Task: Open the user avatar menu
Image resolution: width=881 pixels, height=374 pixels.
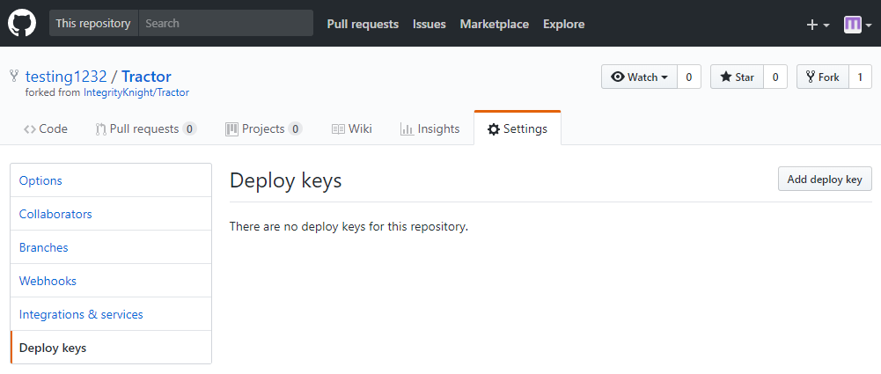Action: point(857,25)
